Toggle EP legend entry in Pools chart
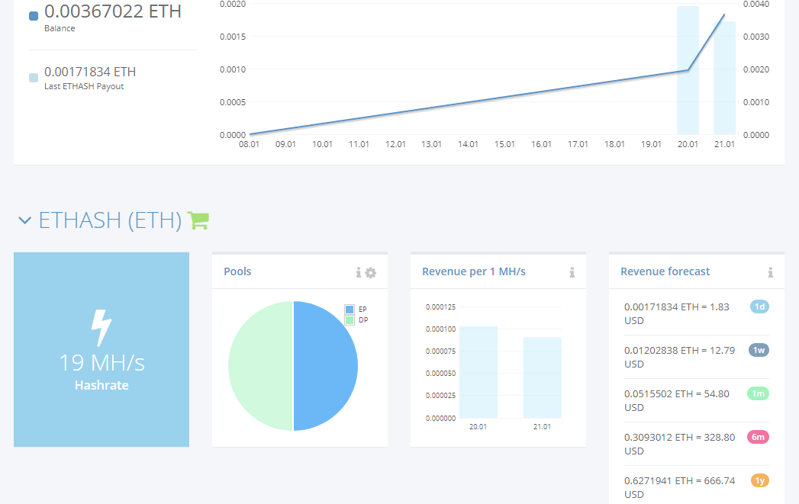Screen dimensions: 799x504 356,309
